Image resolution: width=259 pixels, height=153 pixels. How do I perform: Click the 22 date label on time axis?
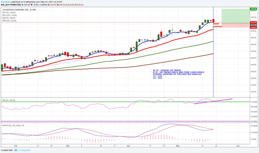pyautogui.click(x=216, y=146)
